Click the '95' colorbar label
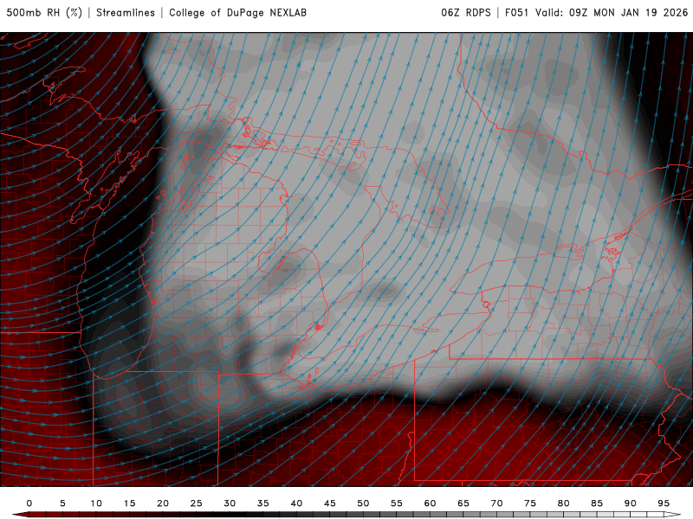The image size is (693, 519). tap(664, 503)
